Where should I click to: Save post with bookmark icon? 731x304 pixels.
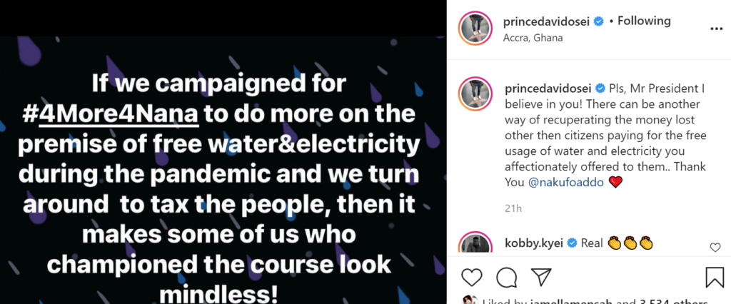715,278
